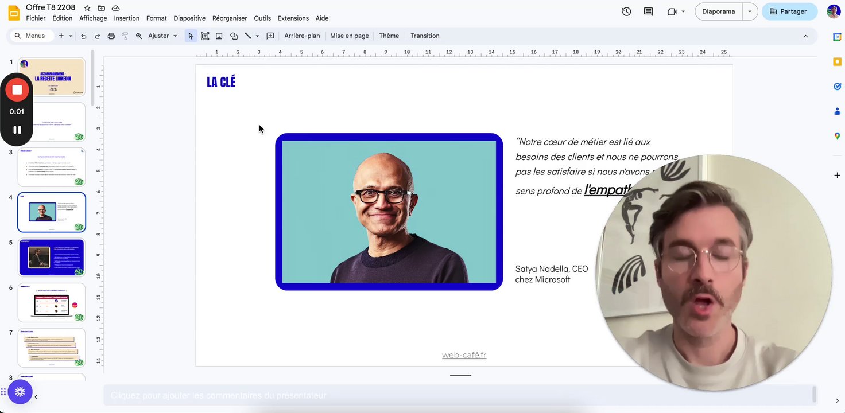845x413 pixels.
Task: Hide the side panel with bottom-right chevron
Action: 837,400
